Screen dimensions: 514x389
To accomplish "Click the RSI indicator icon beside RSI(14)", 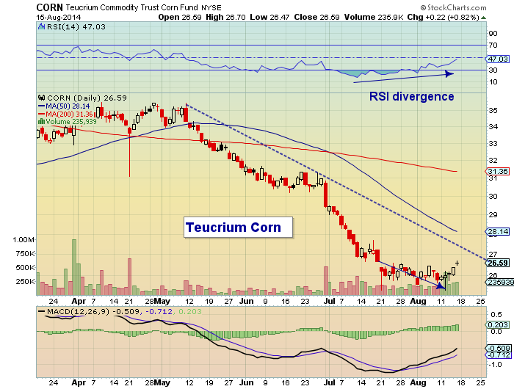I will pyautogui.click(x=41, y=27).
